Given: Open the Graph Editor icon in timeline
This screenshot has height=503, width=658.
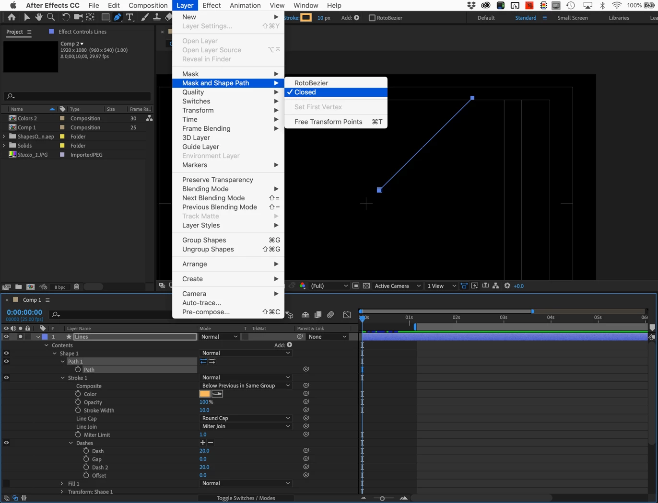Looking at the screenshot, I should 347,315.
